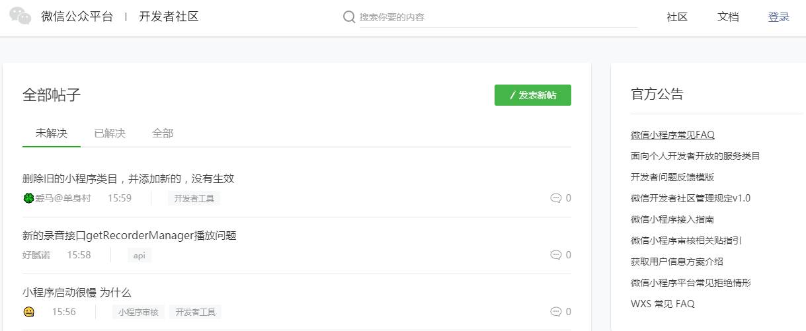Image resolution: width=806 pixels, height=331 pixels.
Task: Focus the 搜索你要的内容 search field
Action: click(x=496, y=17)
